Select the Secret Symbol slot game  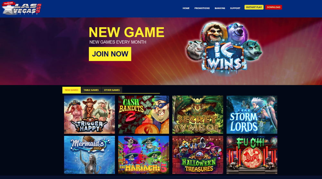(x=198, y=115)
